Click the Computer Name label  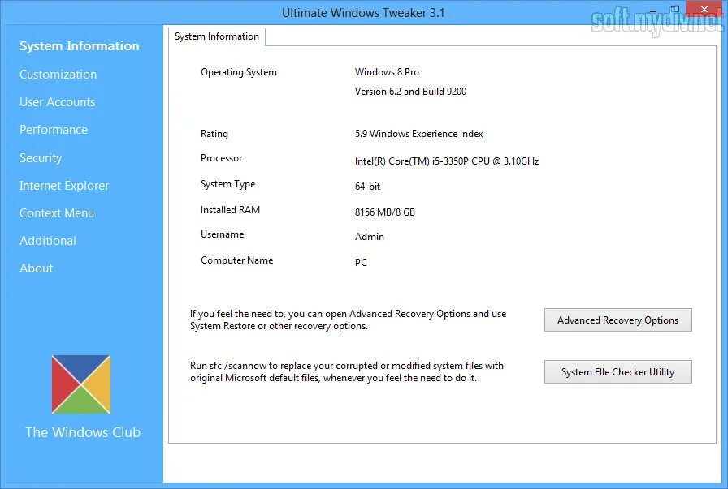236,260
